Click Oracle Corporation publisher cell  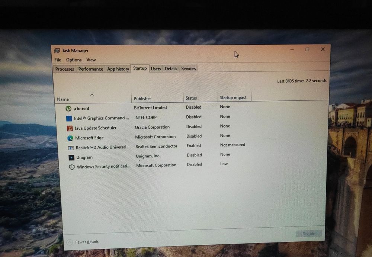[152, 127]
